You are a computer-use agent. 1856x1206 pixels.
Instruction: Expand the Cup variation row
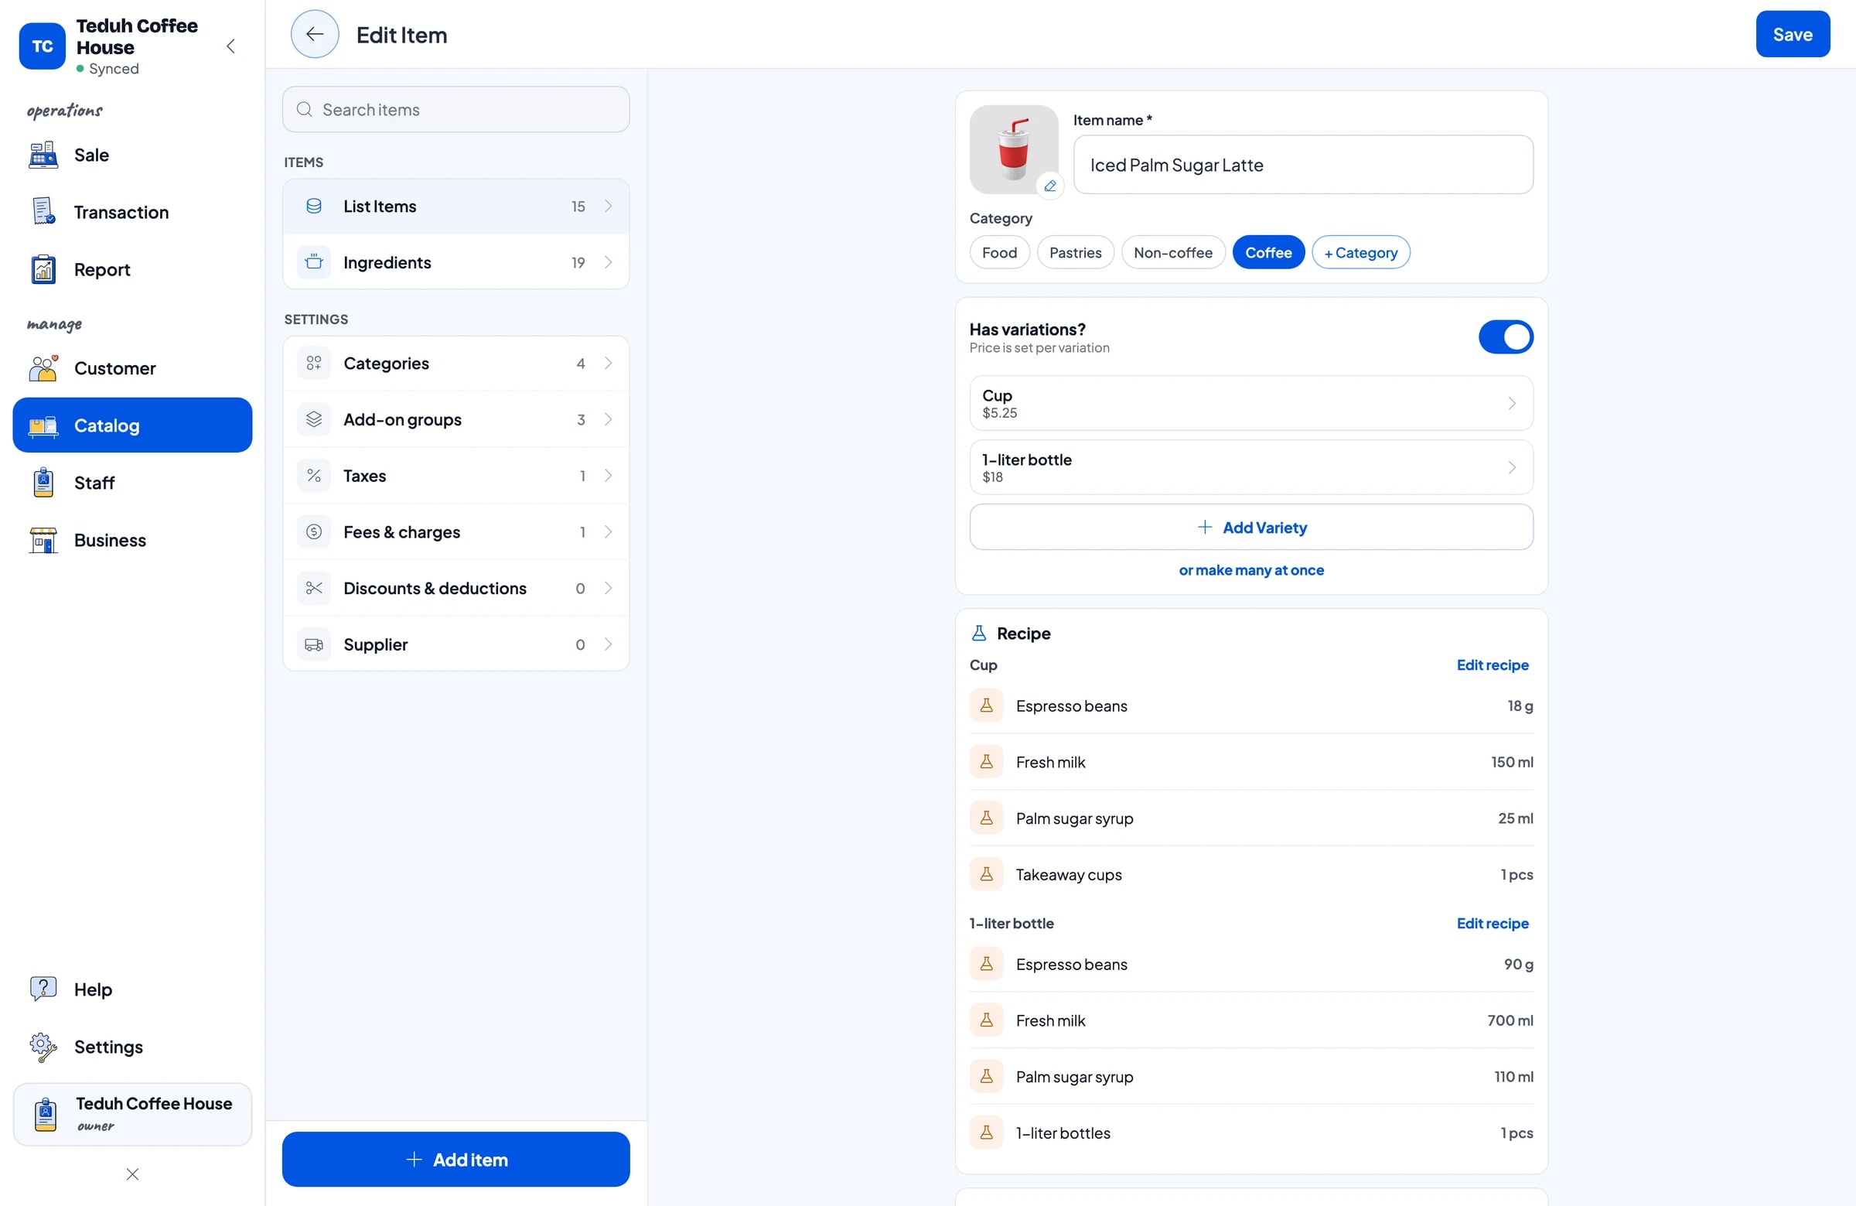pos(1250,403)
